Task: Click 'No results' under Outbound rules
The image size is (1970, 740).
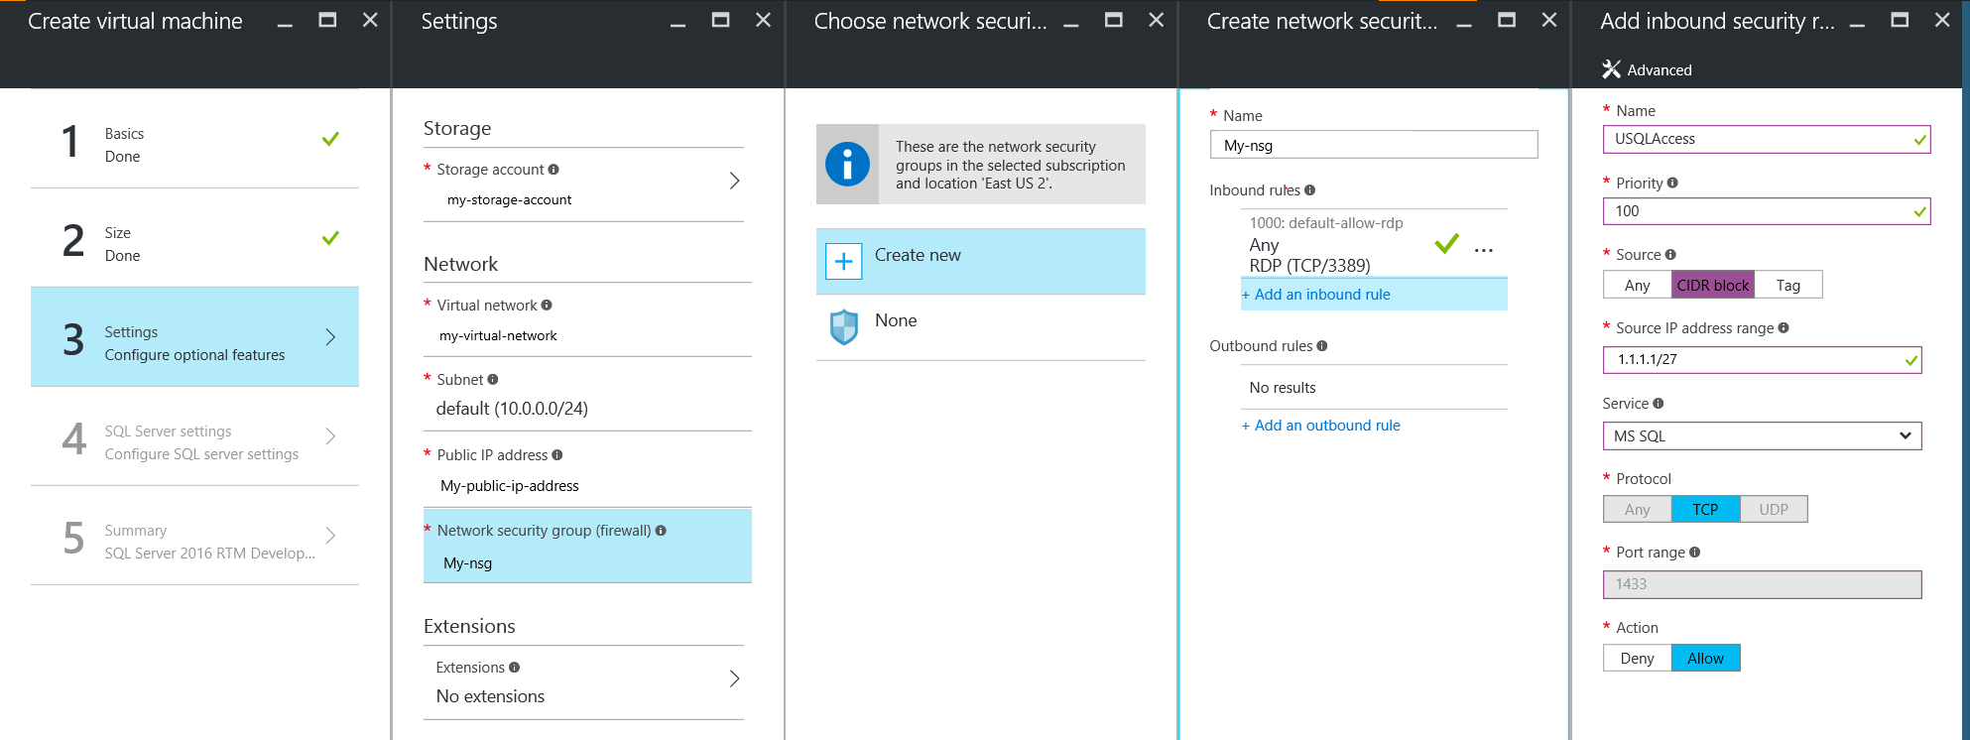Action: pyautogui.click(x=1283, y=388)
